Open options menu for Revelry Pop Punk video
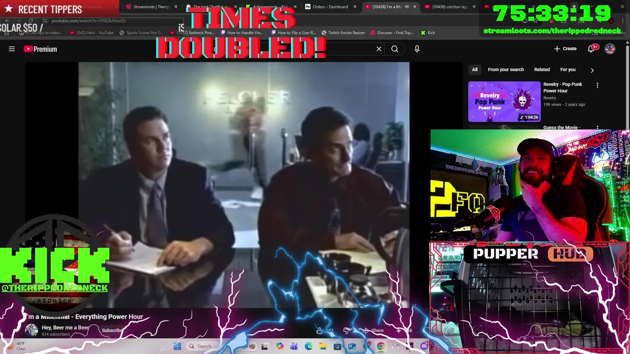Image resolution: width=630 pixels, height=354 pixels. (598, 85)
